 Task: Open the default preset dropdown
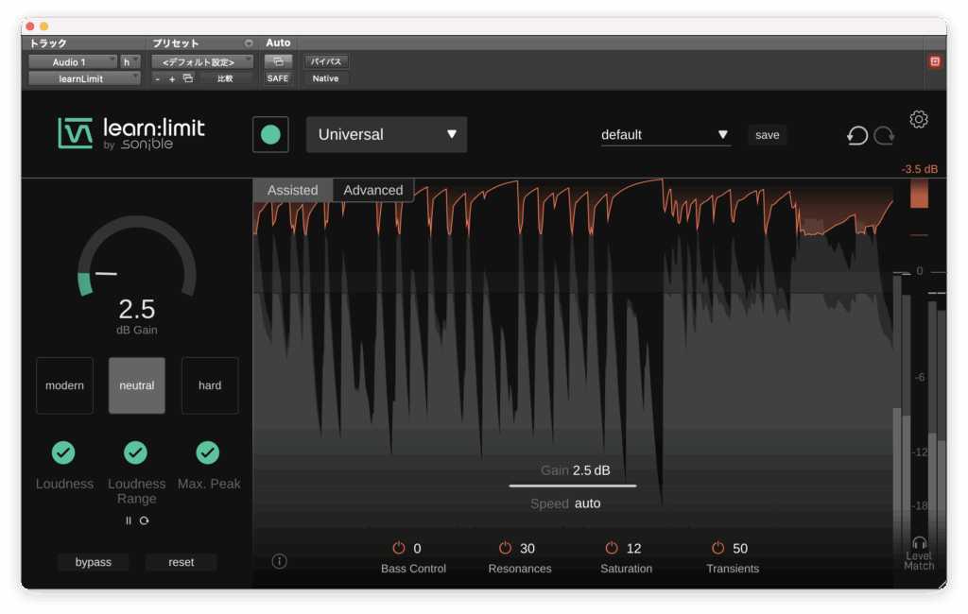pyautogui.click(x=665, y=134)
